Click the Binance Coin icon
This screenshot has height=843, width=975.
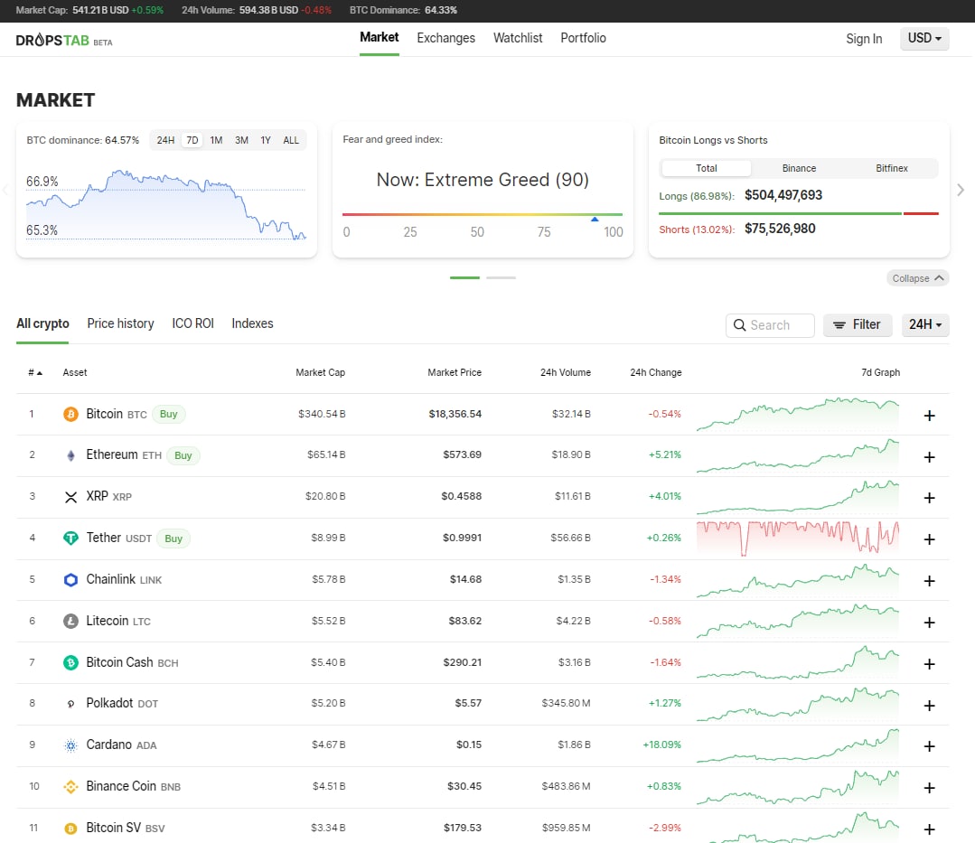[x=70, y=787]
